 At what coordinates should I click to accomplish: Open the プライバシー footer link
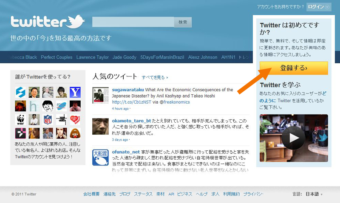pos(253,194)
